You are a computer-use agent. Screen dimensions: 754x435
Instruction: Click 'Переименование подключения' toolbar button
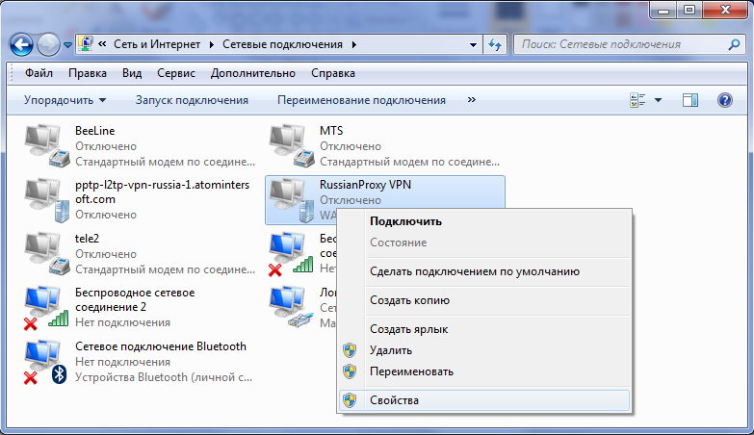(362, 100)
